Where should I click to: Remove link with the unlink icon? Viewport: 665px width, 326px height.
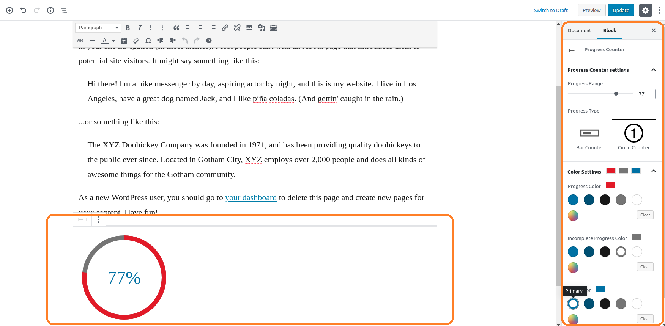237,28
